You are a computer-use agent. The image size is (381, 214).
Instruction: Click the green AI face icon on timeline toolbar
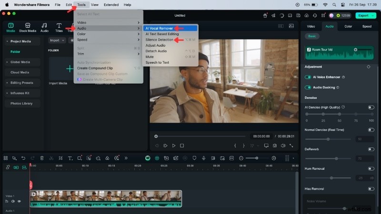tap(148, 158)
